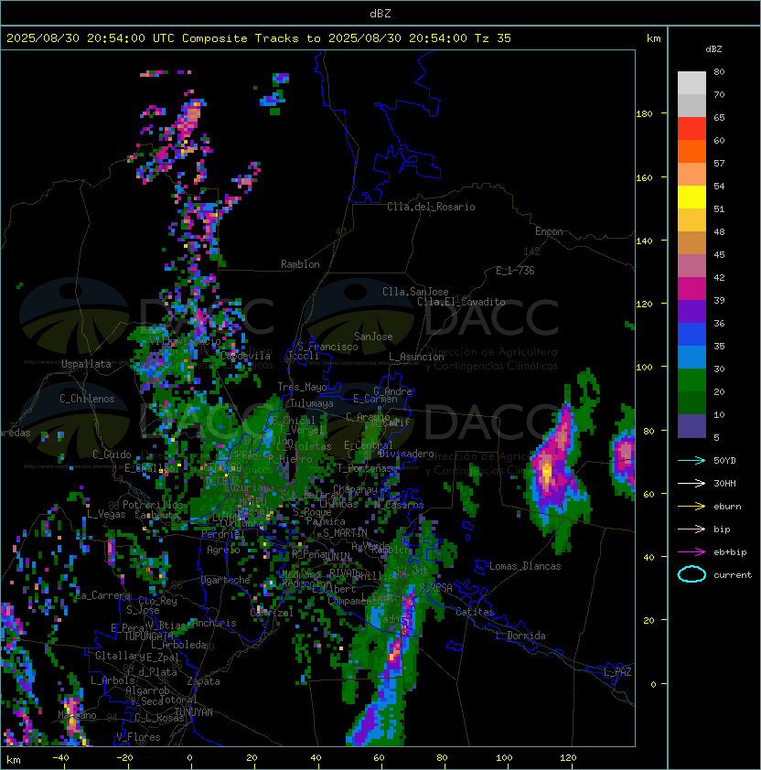Click the TUNUYAN place label
This screenshot has height=770, width=761.
194,712
